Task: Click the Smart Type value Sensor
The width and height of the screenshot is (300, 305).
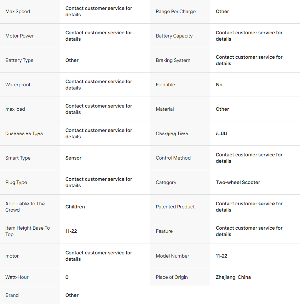Action: [73, 158]
